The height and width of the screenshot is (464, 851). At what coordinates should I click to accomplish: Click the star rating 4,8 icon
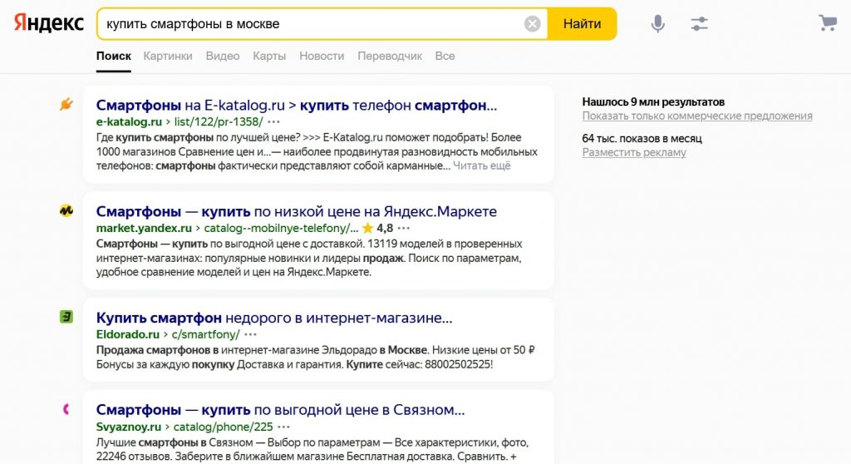367,228
